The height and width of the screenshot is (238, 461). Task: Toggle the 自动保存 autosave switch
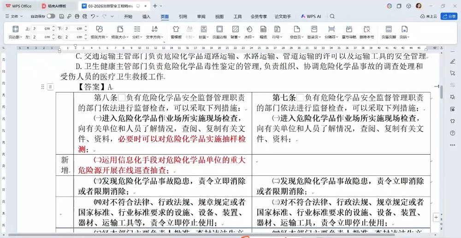coord(51,17)
